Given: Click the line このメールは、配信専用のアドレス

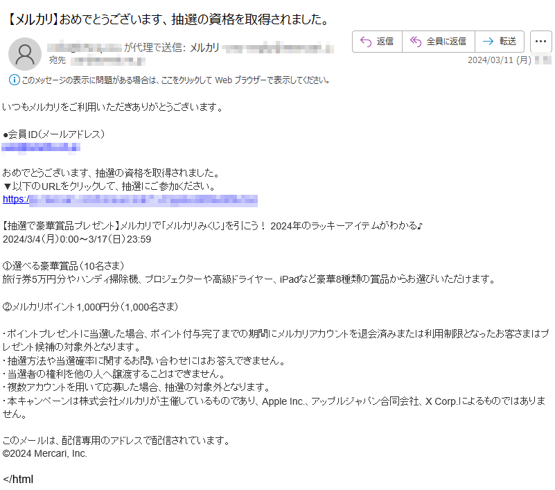Looking at the screenshot, I should 116,440.
